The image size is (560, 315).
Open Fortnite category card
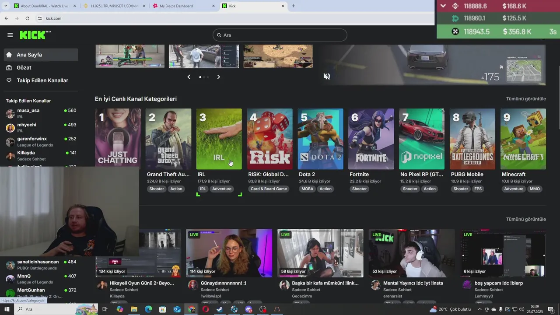pos(371,139)
